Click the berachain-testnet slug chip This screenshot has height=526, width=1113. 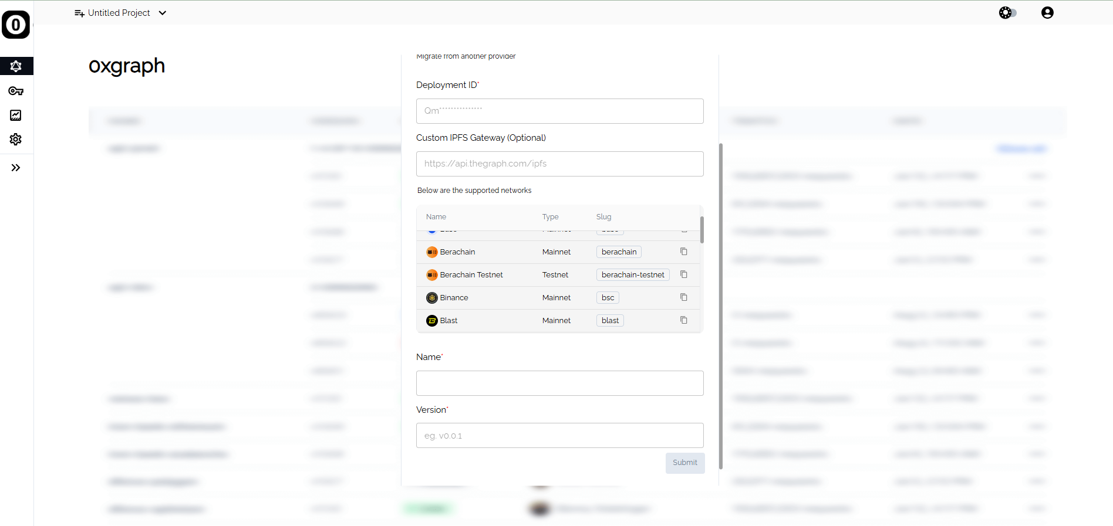coord(633,275)
